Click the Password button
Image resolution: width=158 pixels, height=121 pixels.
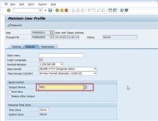15,25
